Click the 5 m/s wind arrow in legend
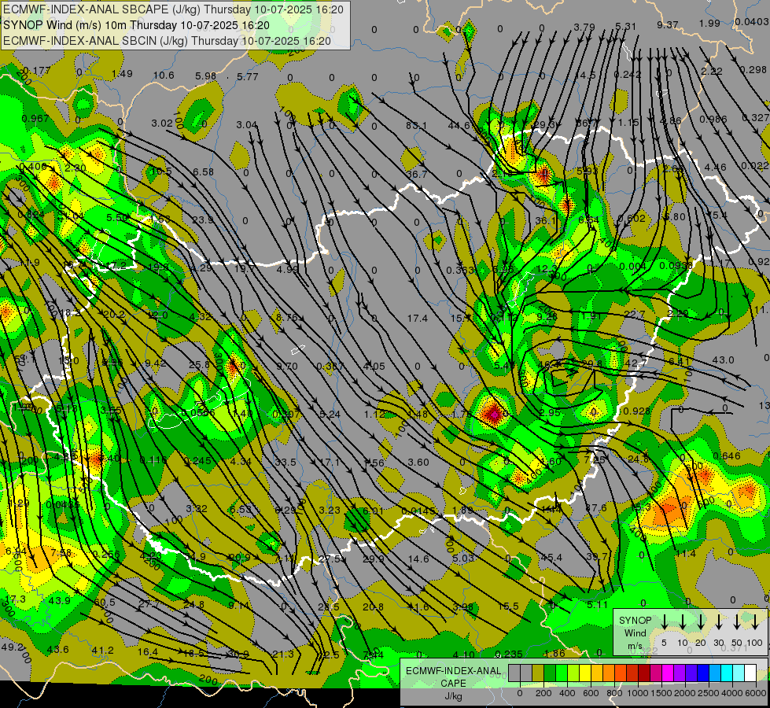 (664, 621)
